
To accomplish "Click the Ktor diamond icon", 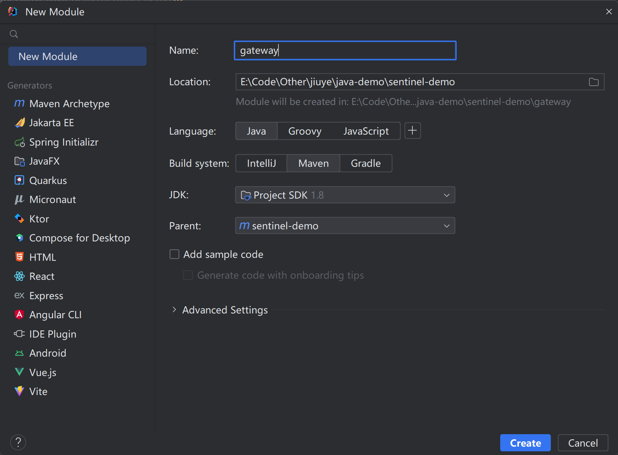I will 19,219.
